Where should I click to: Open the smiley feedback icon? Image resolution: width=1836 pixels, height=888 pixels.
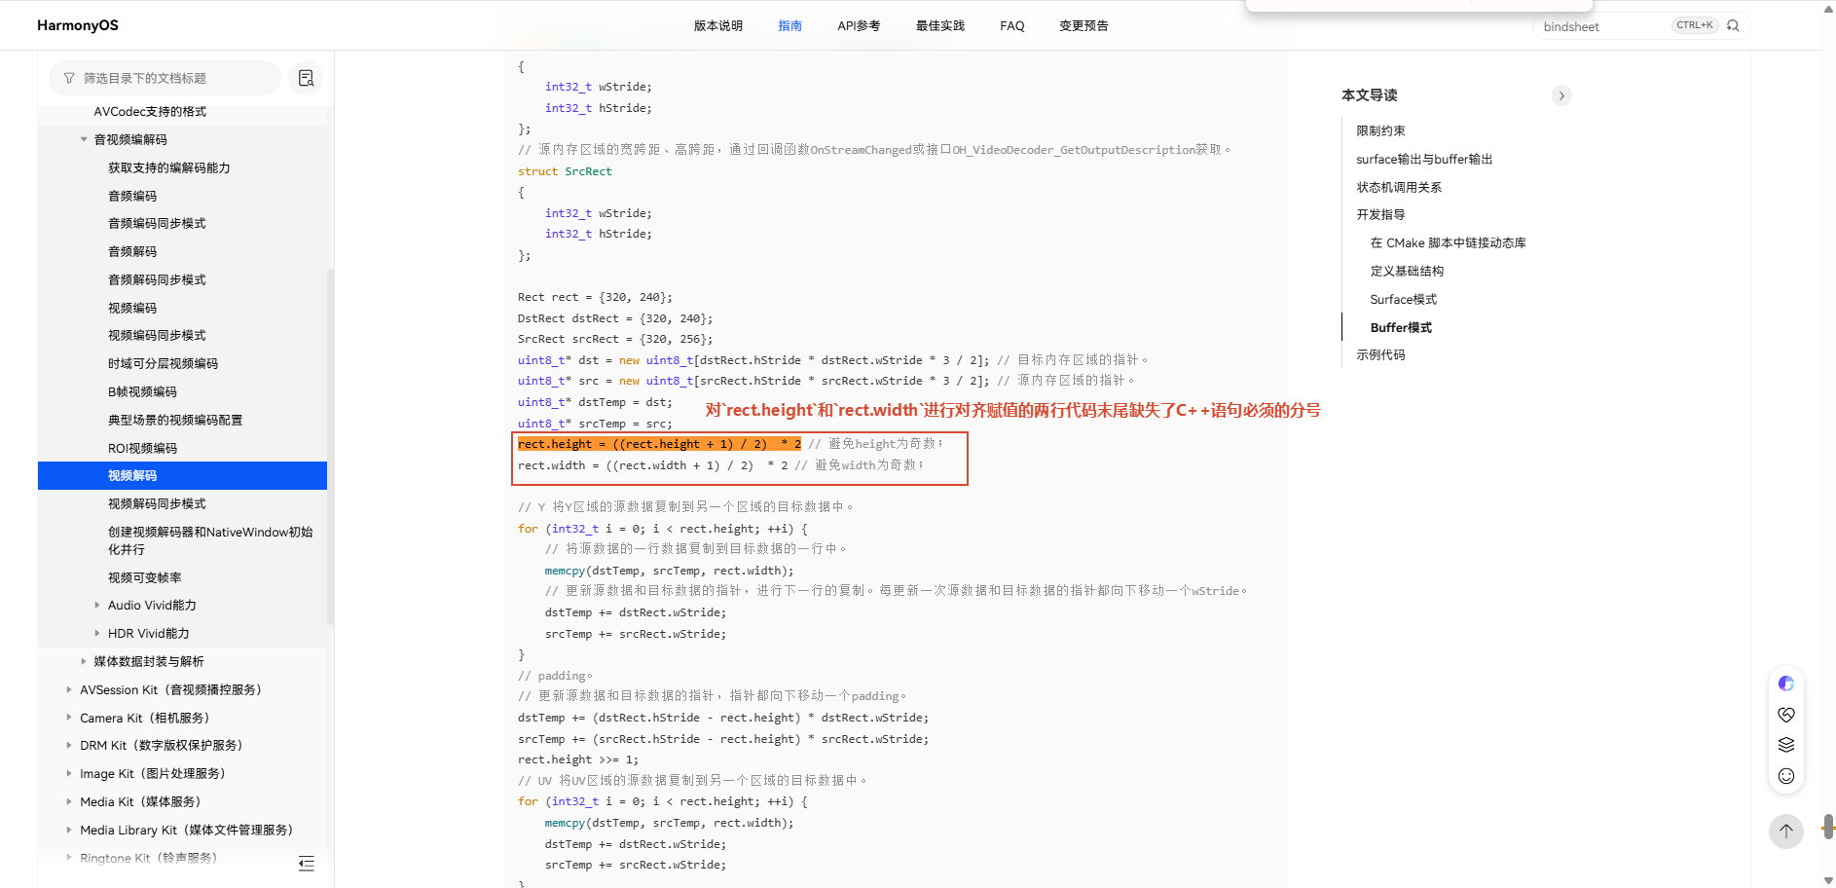(1785, 775)
